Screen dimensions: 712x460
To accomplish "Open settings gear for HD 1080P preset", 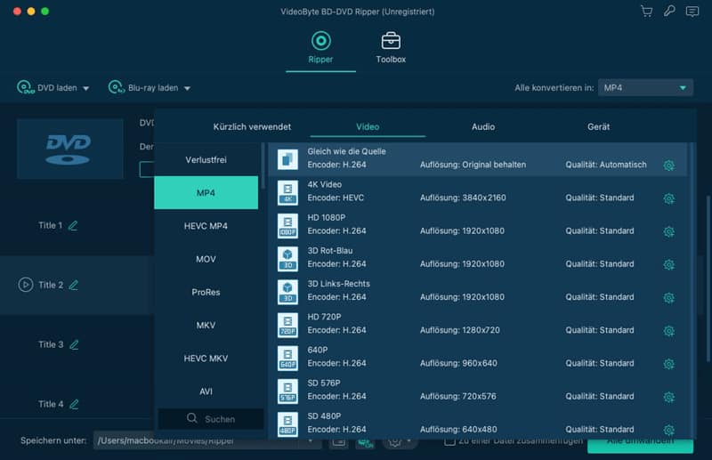I will click(x=668, y=231).
